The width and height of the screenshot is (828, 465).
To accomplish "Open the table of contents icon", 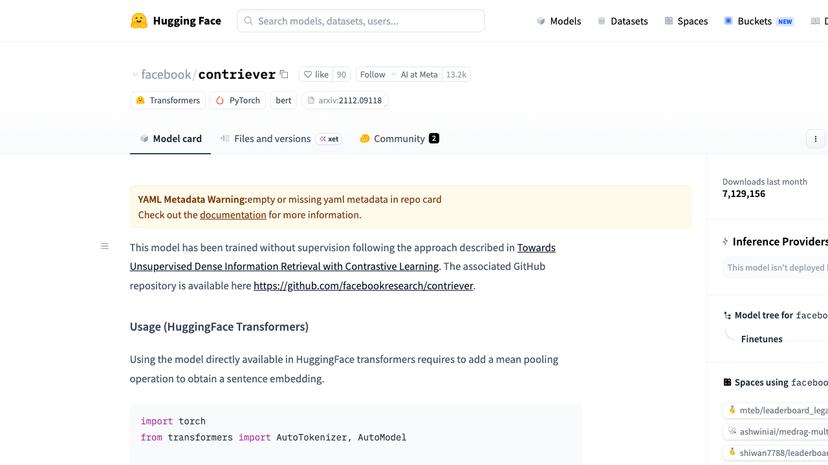I will coord(105,246).
